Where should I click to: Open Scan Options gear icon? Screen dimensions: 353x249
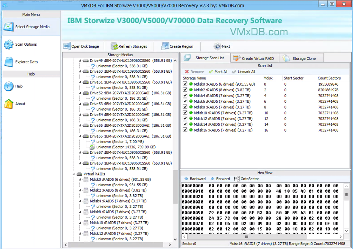[x=9, y=44]
